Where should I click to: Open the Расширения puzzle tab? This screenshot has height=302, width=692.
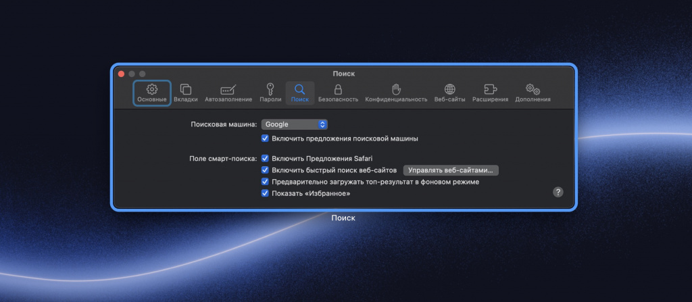[x=490, y=93]
